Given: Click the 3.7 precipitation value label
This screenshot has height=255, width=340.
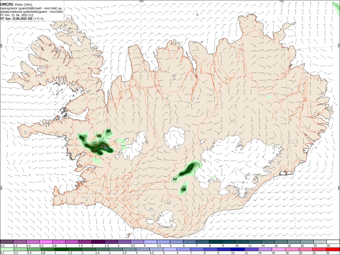Looking at the screenshot, I should (x=105, y=147).
